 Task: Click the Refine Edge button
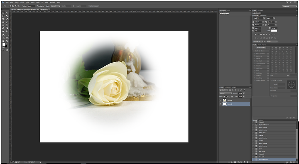point(93,6)
